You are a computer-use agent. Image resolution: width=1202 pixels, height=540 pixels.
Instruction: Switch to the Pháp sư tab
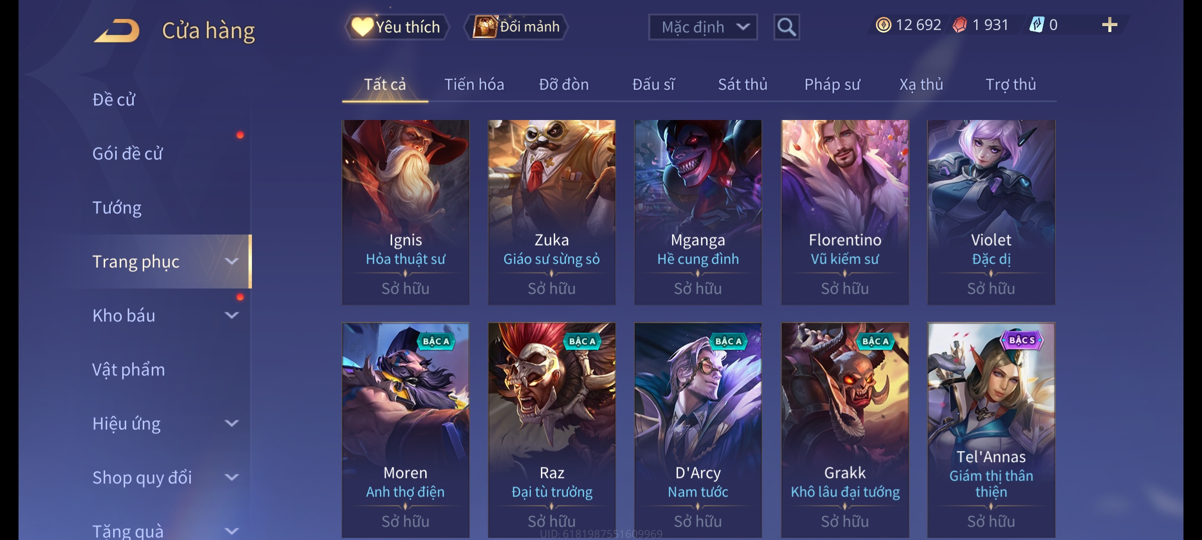832,84
